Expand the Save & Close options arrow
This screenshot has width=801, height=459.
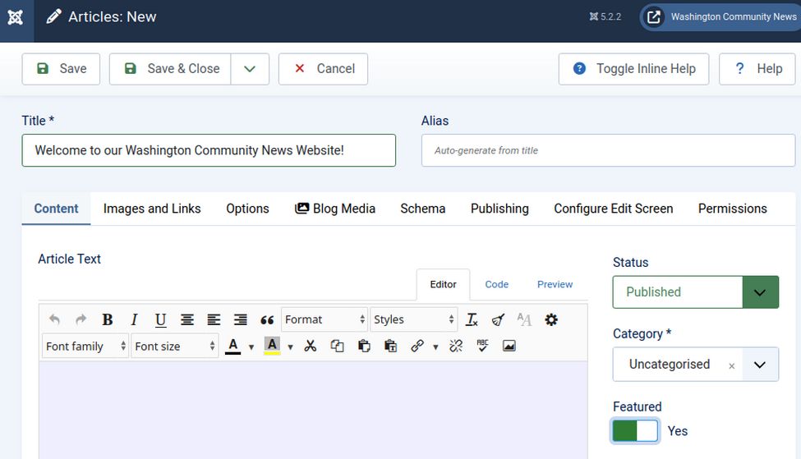250,69
